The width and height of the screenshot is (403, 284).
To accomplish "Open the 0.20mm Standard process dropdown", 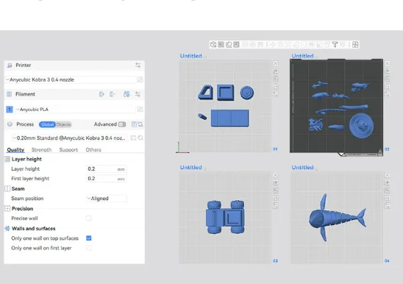I will (x=70, y=138).
